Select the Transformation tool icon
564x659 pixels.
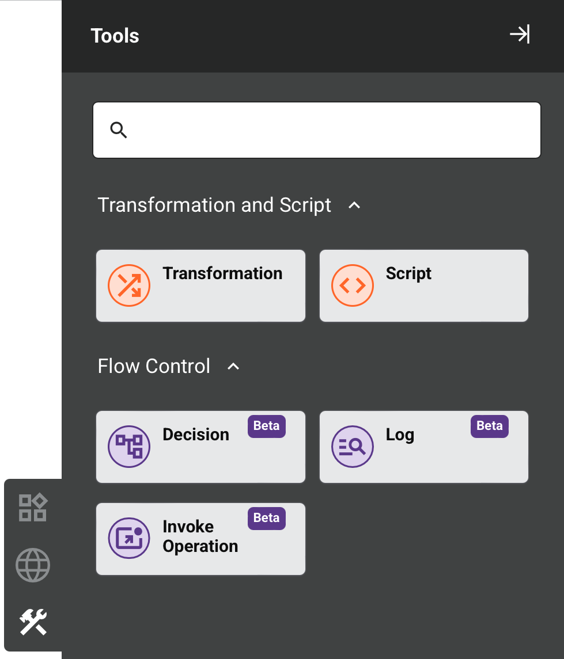[129, 285]
